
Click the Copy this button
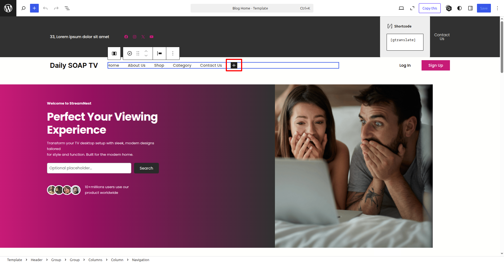click(x=429, y=8)
